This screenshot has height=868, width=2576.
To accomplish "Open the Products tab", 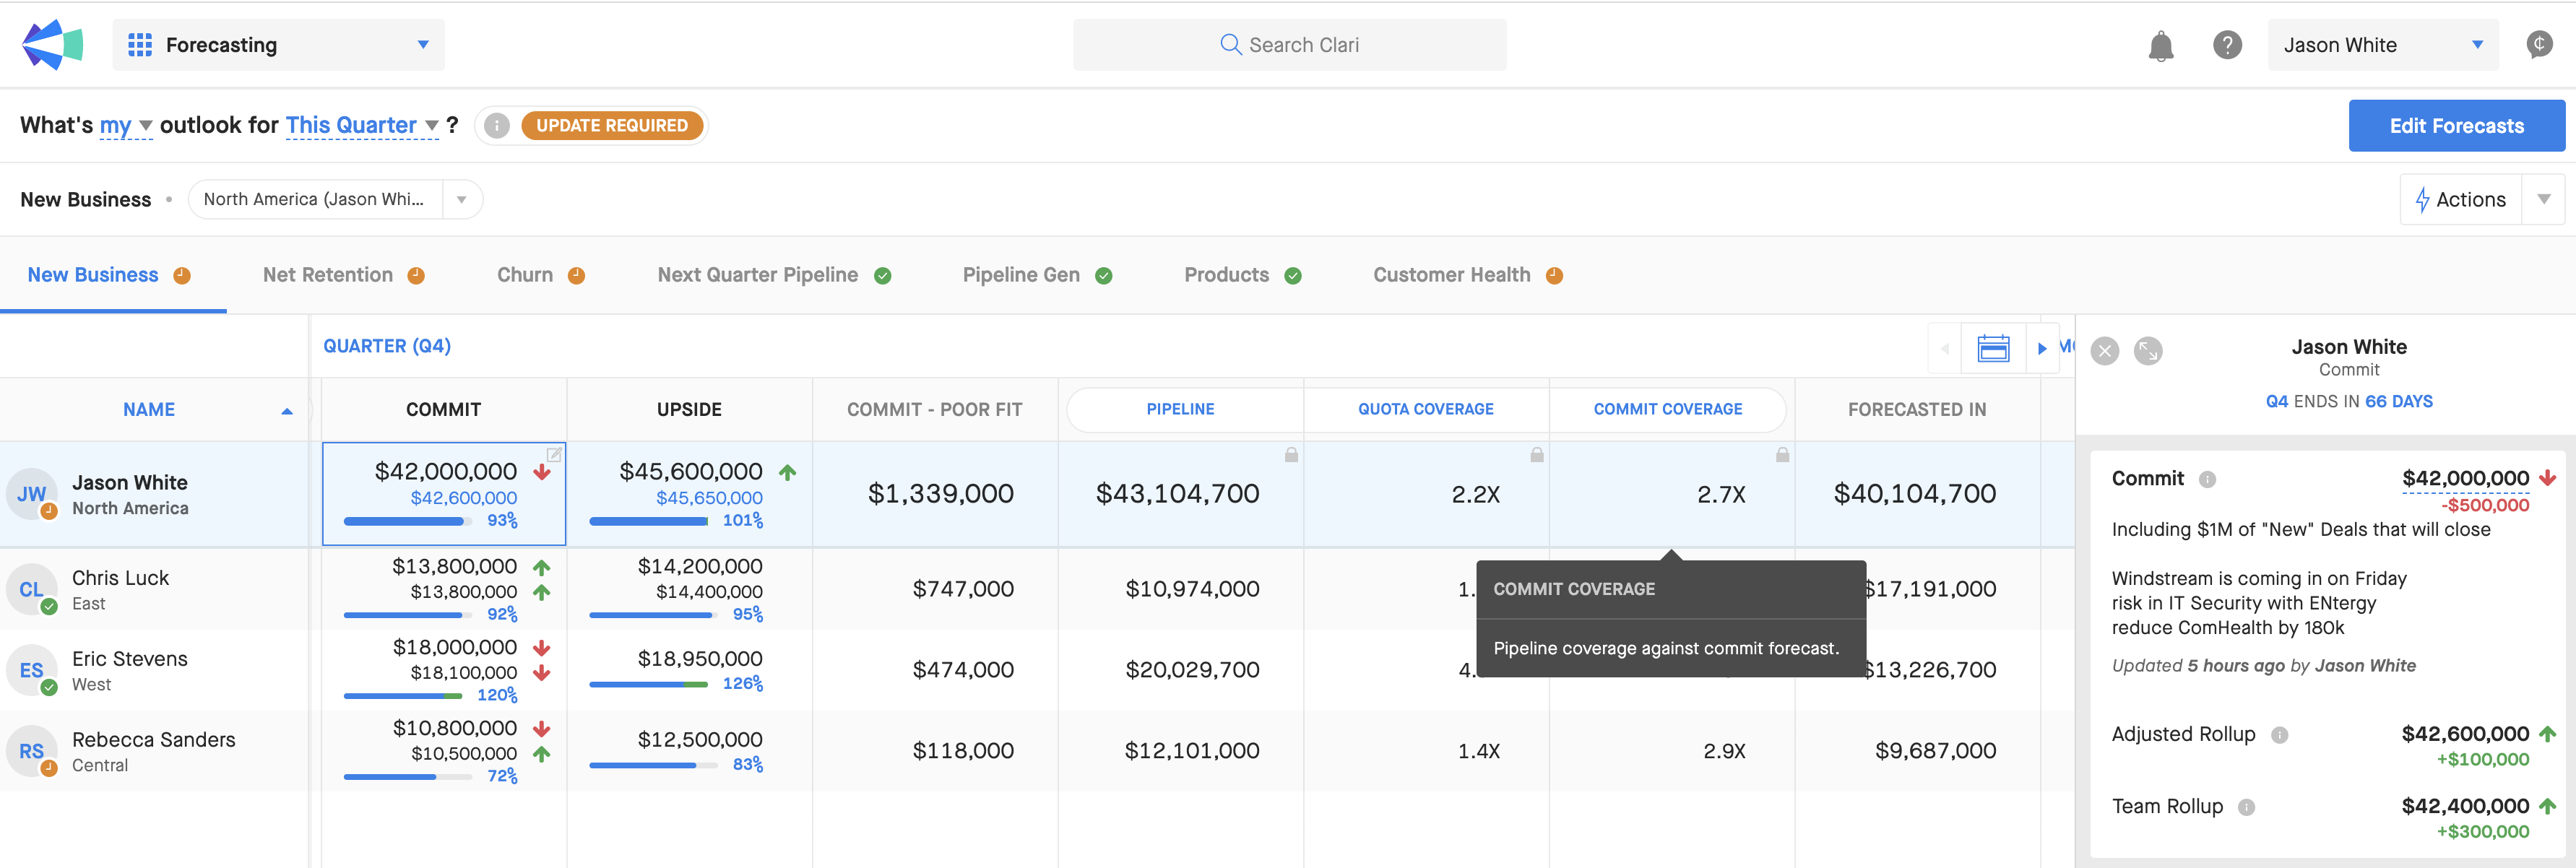I will pos(1242,275).
